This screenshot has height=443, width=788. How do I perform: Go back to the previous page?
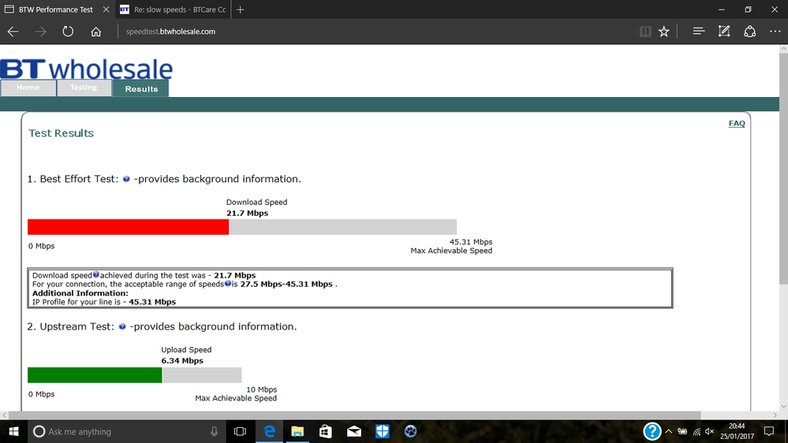(x=13, y=32)
